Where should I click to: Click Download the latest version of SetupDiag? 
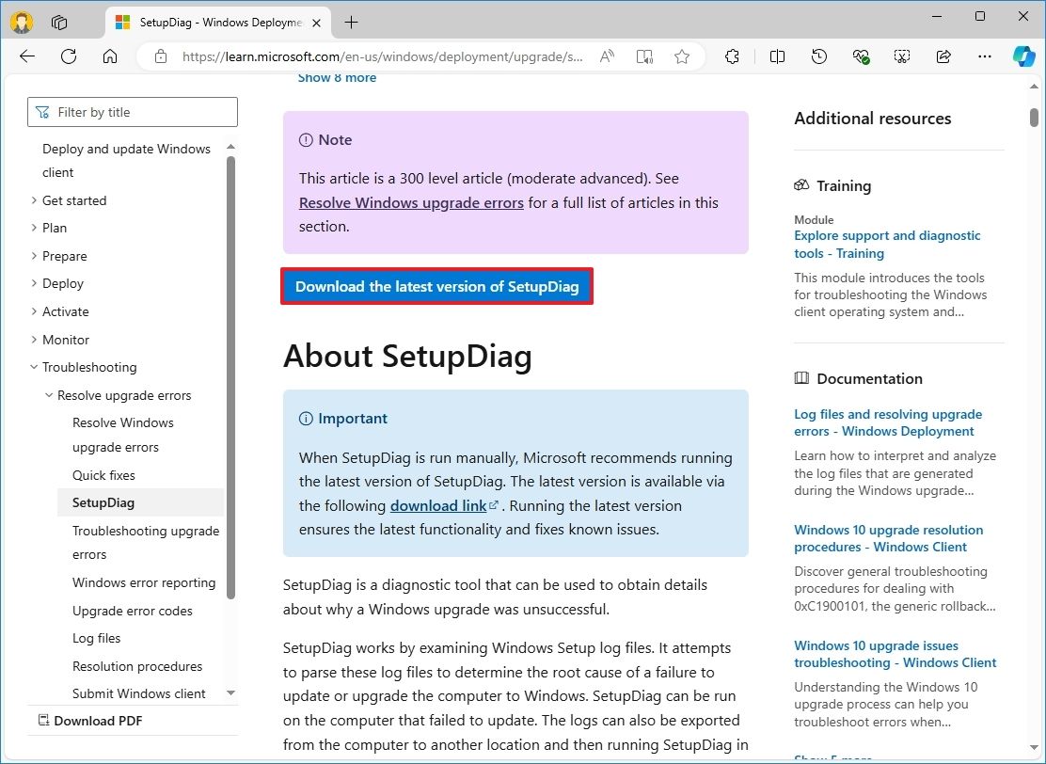click(x=436, y=287)
